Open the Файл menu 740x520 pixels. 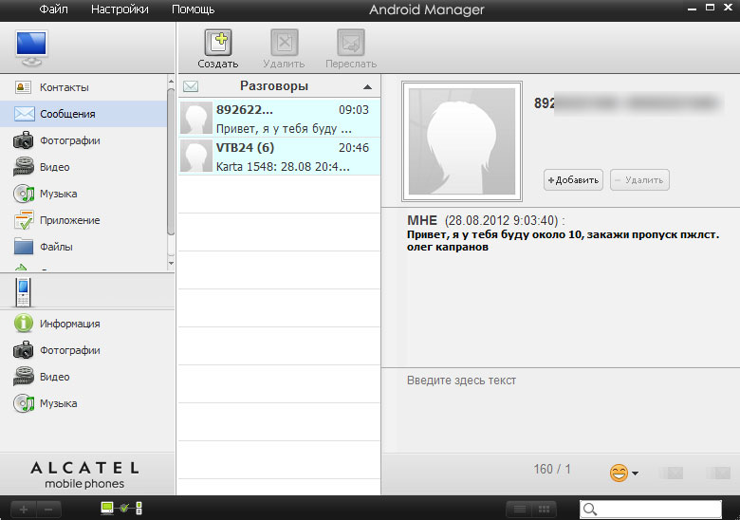click(x=53, y=9)
